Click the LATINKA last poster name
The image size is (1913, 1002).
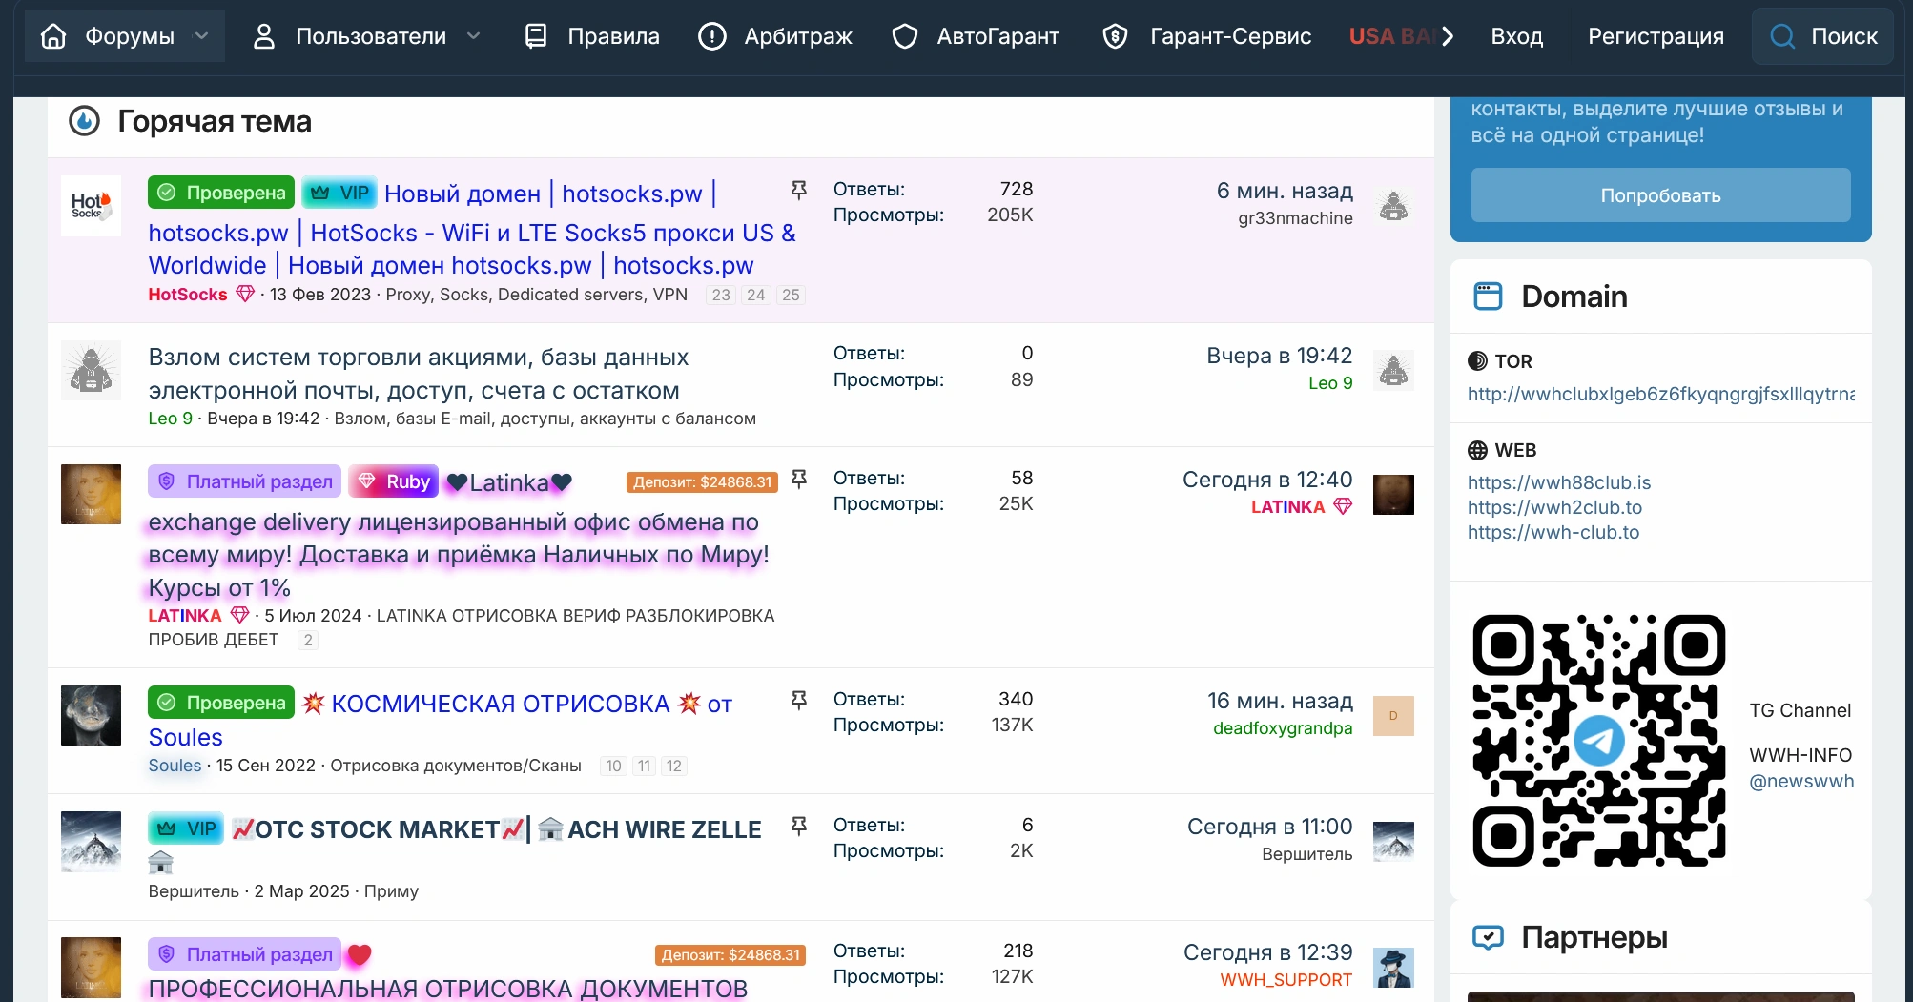point(1287,507)
